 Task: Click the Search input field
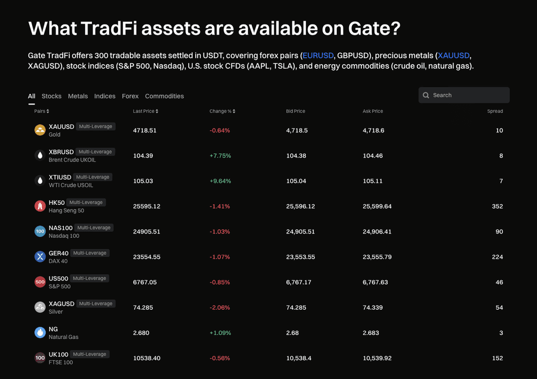click(x=468, y=96)
